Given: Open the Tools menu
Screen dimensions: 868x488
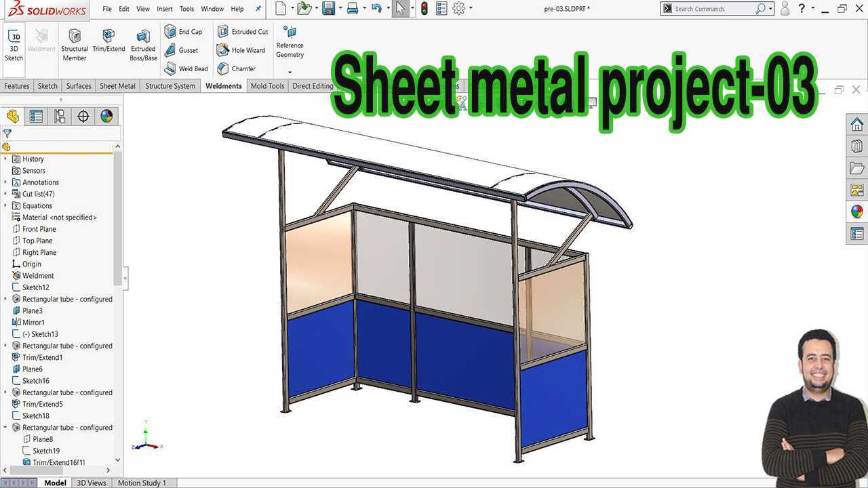Looking at the screenshot, I should tap(186, 9).
